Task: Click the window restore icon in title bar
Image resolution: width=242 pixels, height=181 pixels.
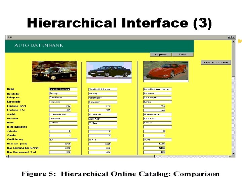Action: [229, 37]
